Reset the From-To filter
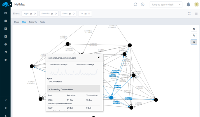This screenshot has height=117, width=200. (x=56, y=13)
